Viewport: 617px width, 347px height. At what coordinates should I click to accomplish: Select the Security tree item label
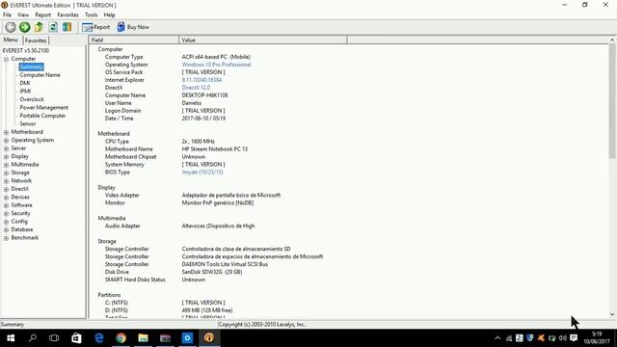tap(20, 213)
